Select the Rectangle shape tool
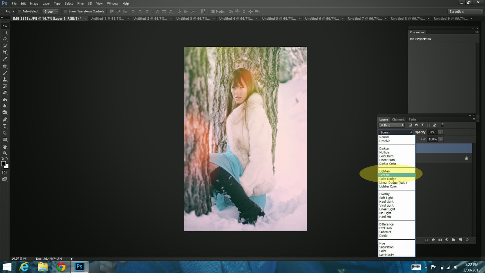The width and height of the screenshot is (485, 273). (x=5, y=140)
